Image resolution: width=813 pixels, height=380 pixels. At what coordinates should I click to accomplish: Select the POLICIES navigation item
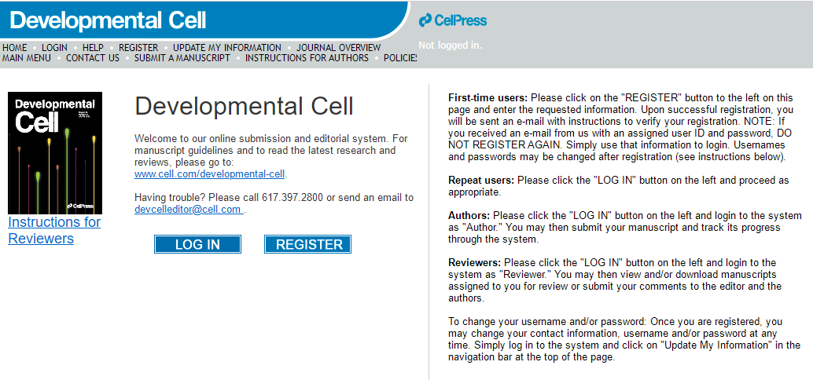pyautogui.click(x=401, y=57)
